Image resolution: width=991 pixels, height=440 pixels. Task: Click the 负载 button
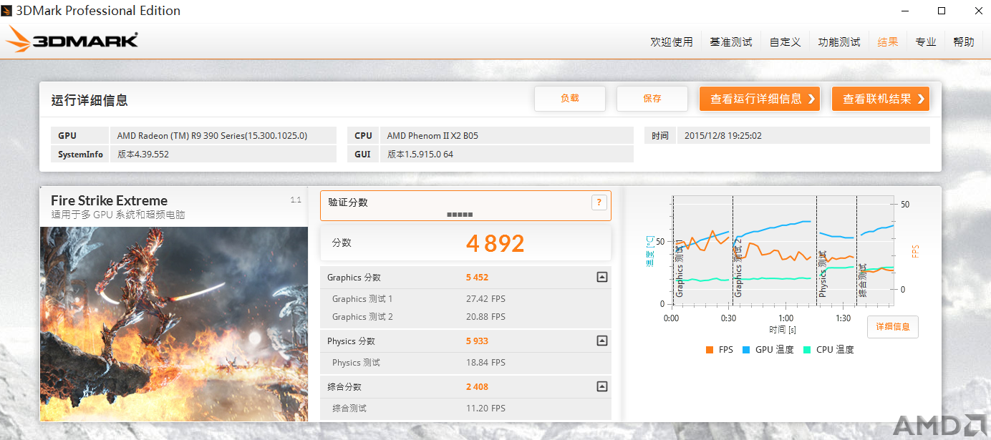point(570,99)
